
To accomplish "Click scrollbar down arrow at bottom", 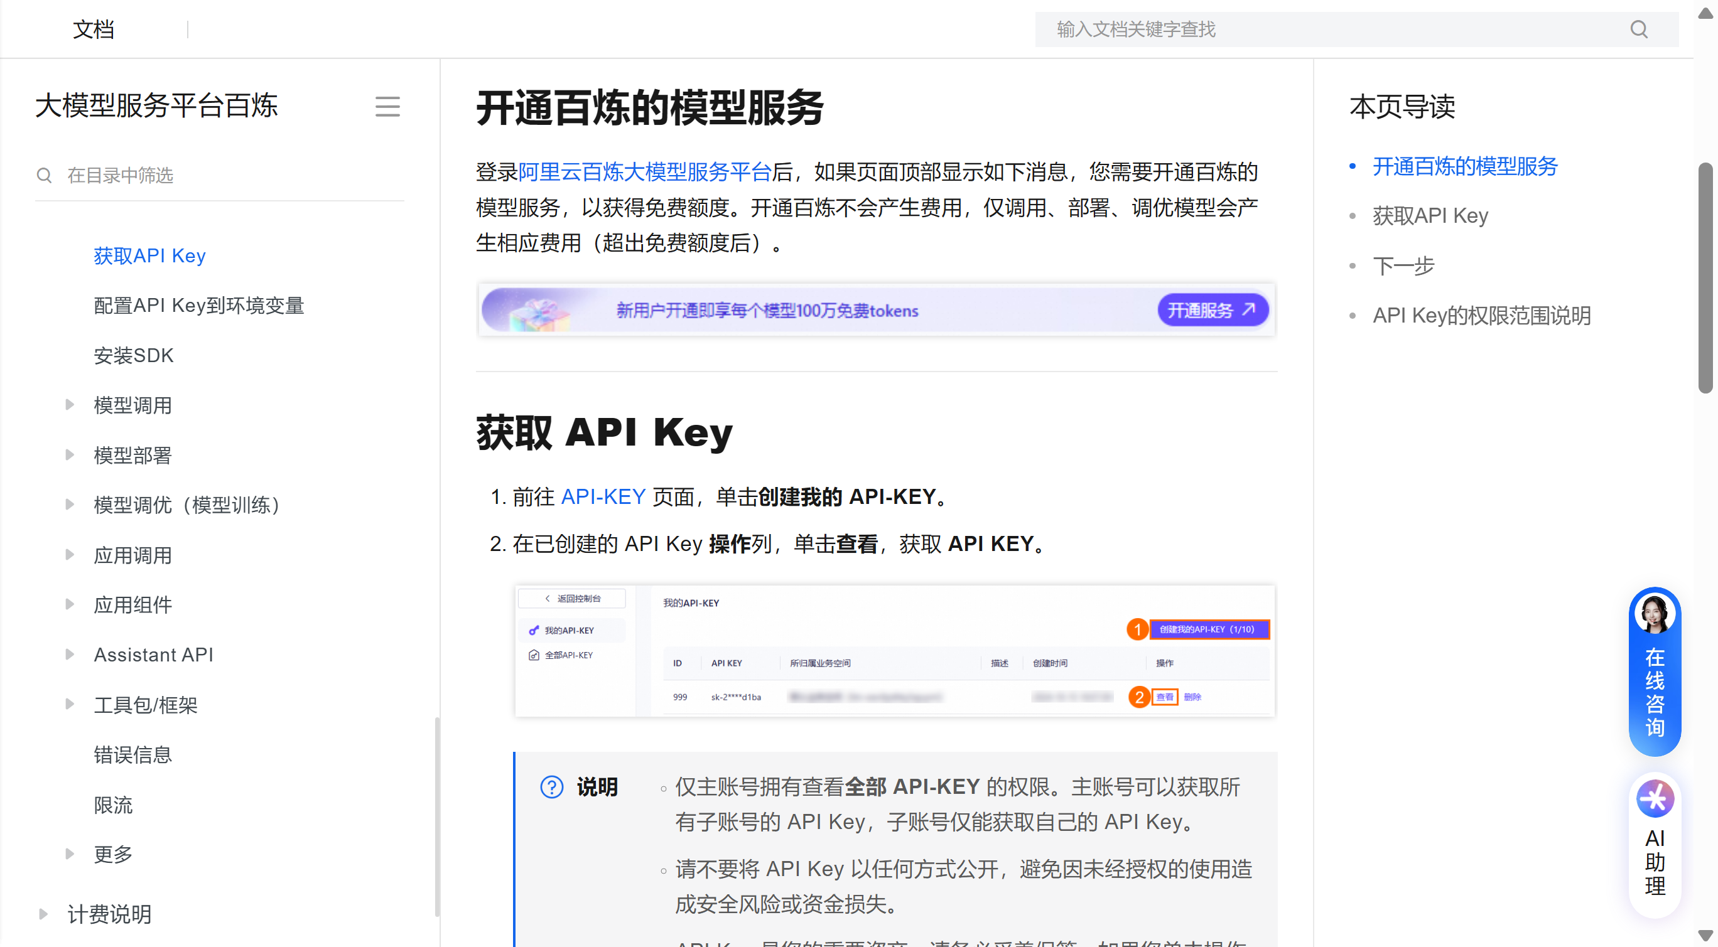I will tap(1705, 935).
